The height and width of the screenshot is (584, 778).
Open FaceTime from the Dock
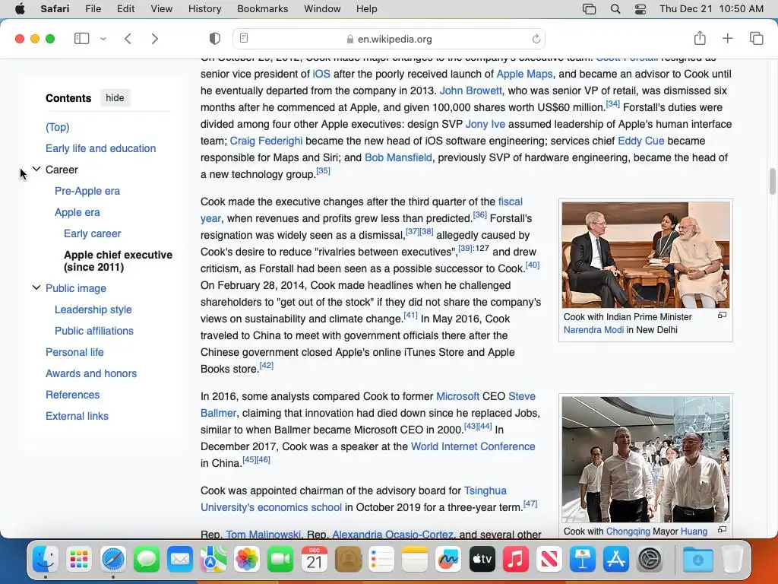tap(280, 560)
